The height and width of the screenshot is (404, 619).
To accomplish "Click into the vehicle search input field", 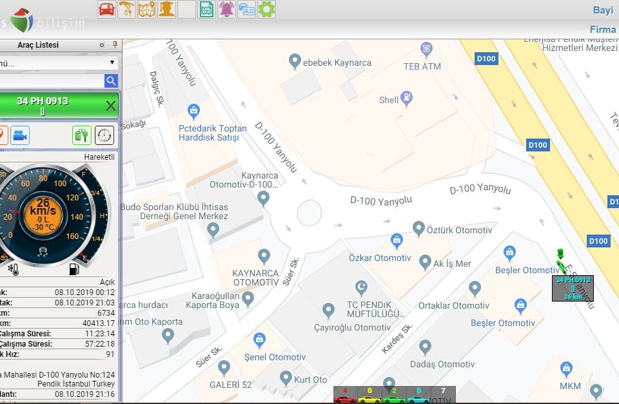I will (x=52, y=81).
